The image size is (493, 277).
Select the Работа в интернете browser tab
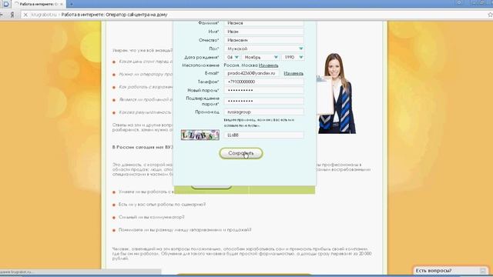coord(39,4)
